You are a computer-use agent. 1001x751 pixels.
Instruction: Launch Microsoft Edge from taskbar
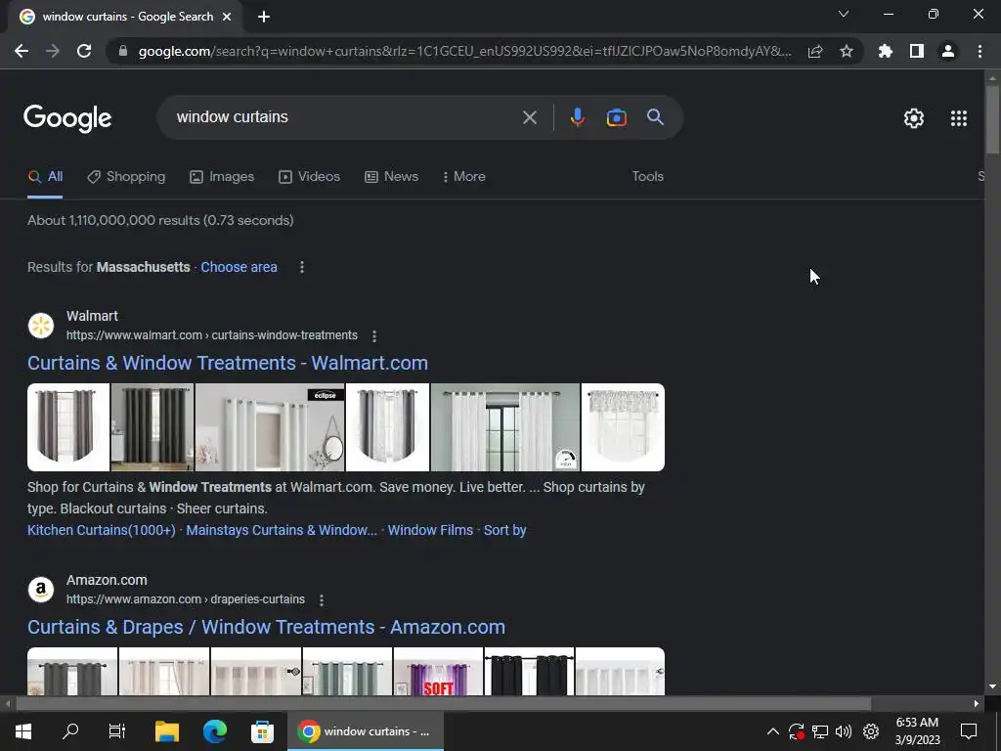pos(214,731)
